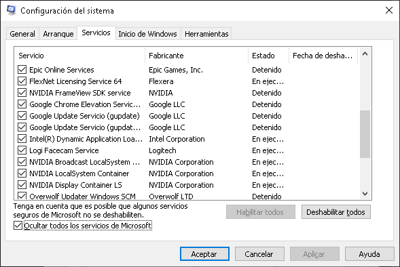This screenshot has width=400, height=267.
Task: Sort by Servicio column header
Action: 79,56
